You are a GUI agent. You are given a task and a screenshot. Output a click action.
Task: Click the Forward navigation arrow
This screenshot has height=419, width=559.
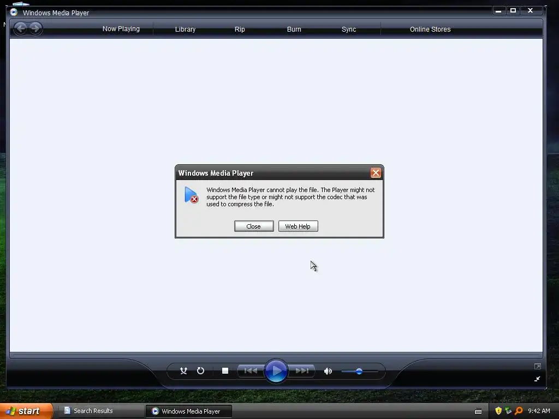[35, 28]
